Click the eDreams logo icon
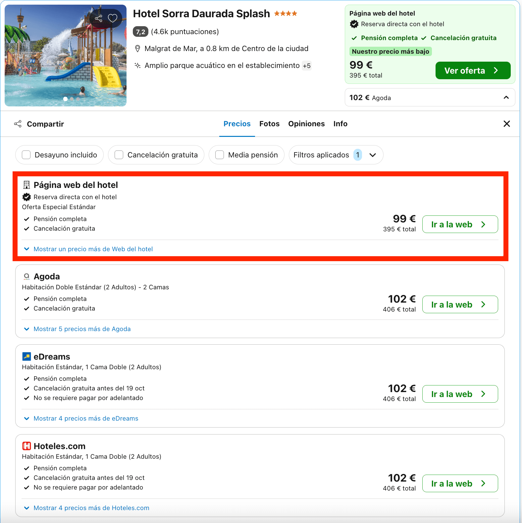Viewport: 522px width, 523px height. tap(26, 357)
